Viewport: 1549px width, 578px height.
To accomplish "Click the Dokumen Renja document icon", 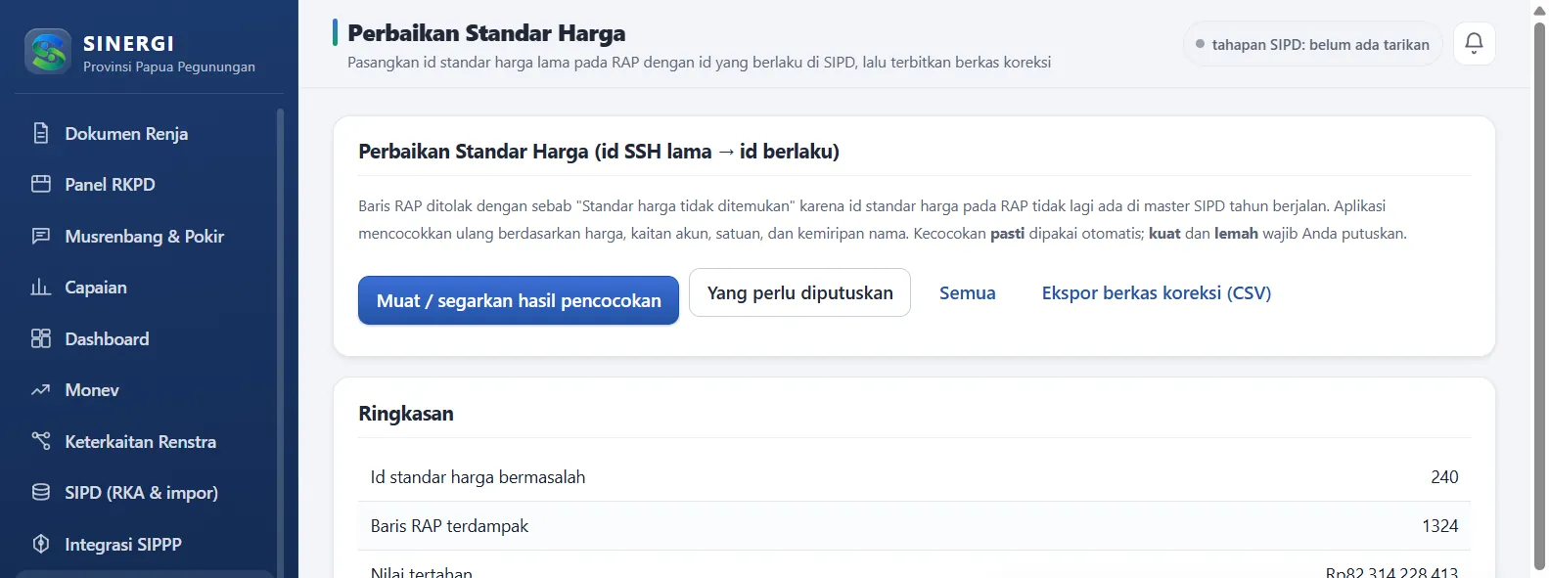I will [41, 133].
